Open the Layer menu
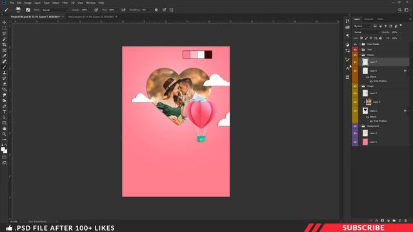Screen dimensions: 413x232 point(37,3)
